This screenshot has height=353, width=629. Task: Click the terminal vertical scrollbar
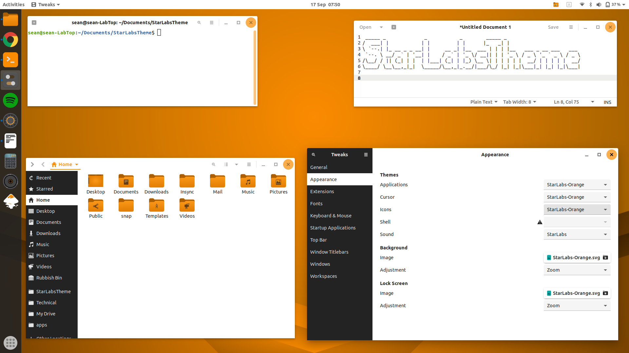pos(255,67)
